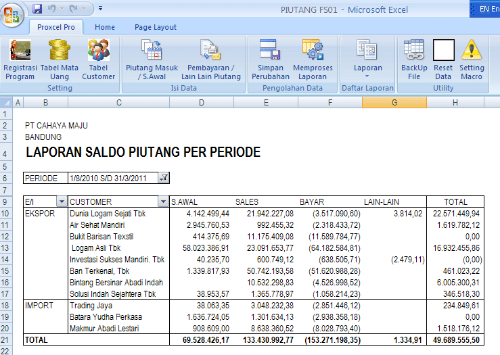Open Setting Macro warning icon
Screen dimensions: 500x355
pyautogui.click(x=472, y=60)
